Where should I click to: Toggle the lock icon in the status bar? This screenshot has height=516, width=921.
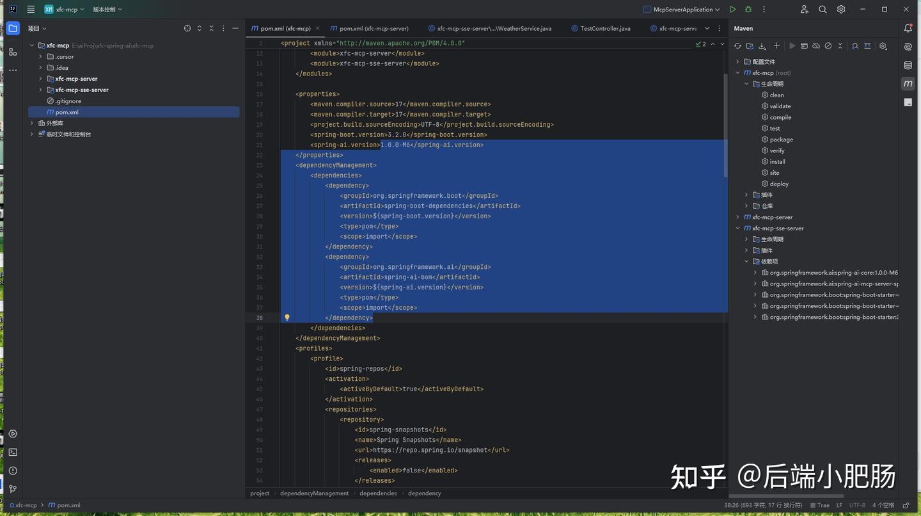click(904, 505)
